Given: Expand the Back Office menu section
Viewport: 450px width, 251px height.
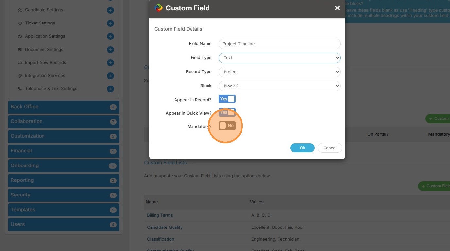Looking at the screenshot, I should pyautogui.click(x=63, y=107).
